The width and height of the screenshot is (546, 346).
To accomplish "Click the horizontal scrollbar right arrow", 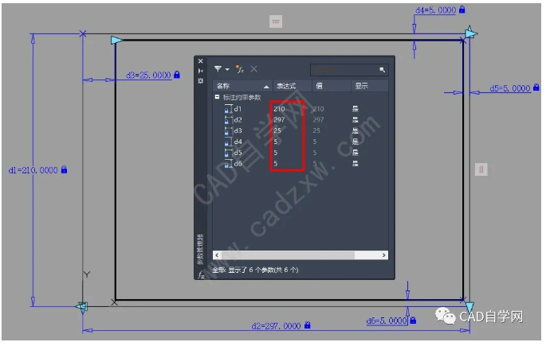I will coord(383,255).
